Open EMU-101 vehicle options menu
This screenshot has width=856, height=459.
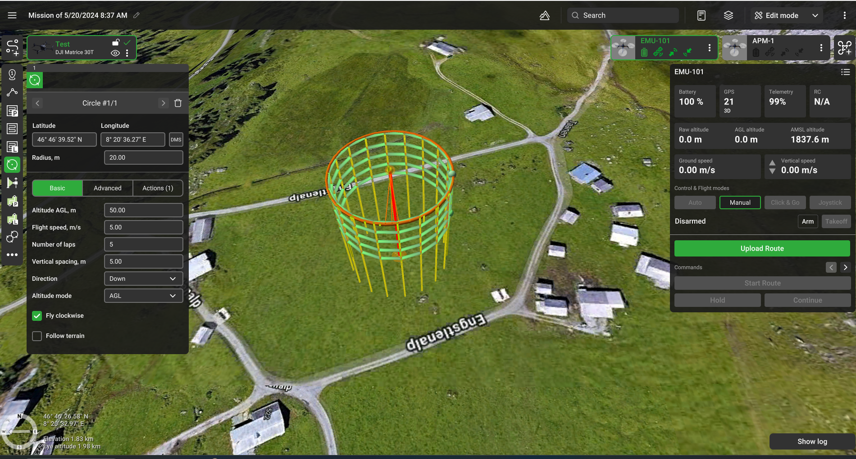[710, 48]
